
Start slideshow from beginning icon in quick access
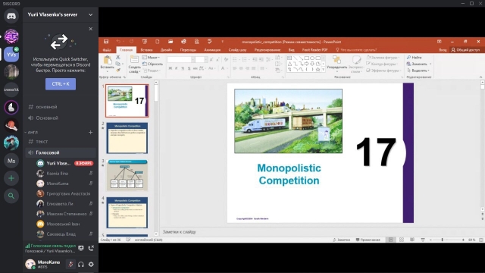(145, 42)
